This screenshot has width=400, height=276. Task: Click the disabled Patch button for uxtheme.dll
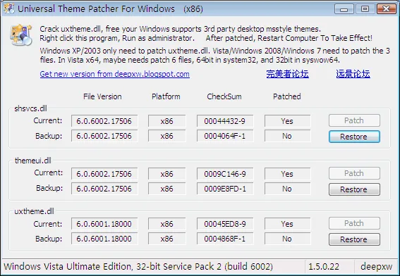354,223
